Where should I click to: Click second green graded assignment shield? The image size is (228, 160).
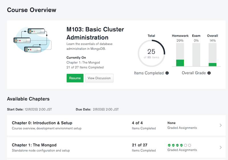click(x=173, y=145)
